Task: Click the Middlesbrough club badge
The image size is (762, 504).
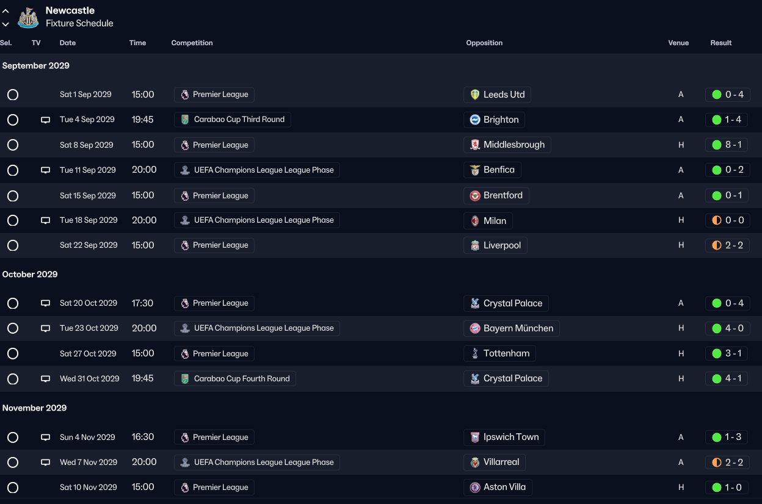Action: point(475,145)
